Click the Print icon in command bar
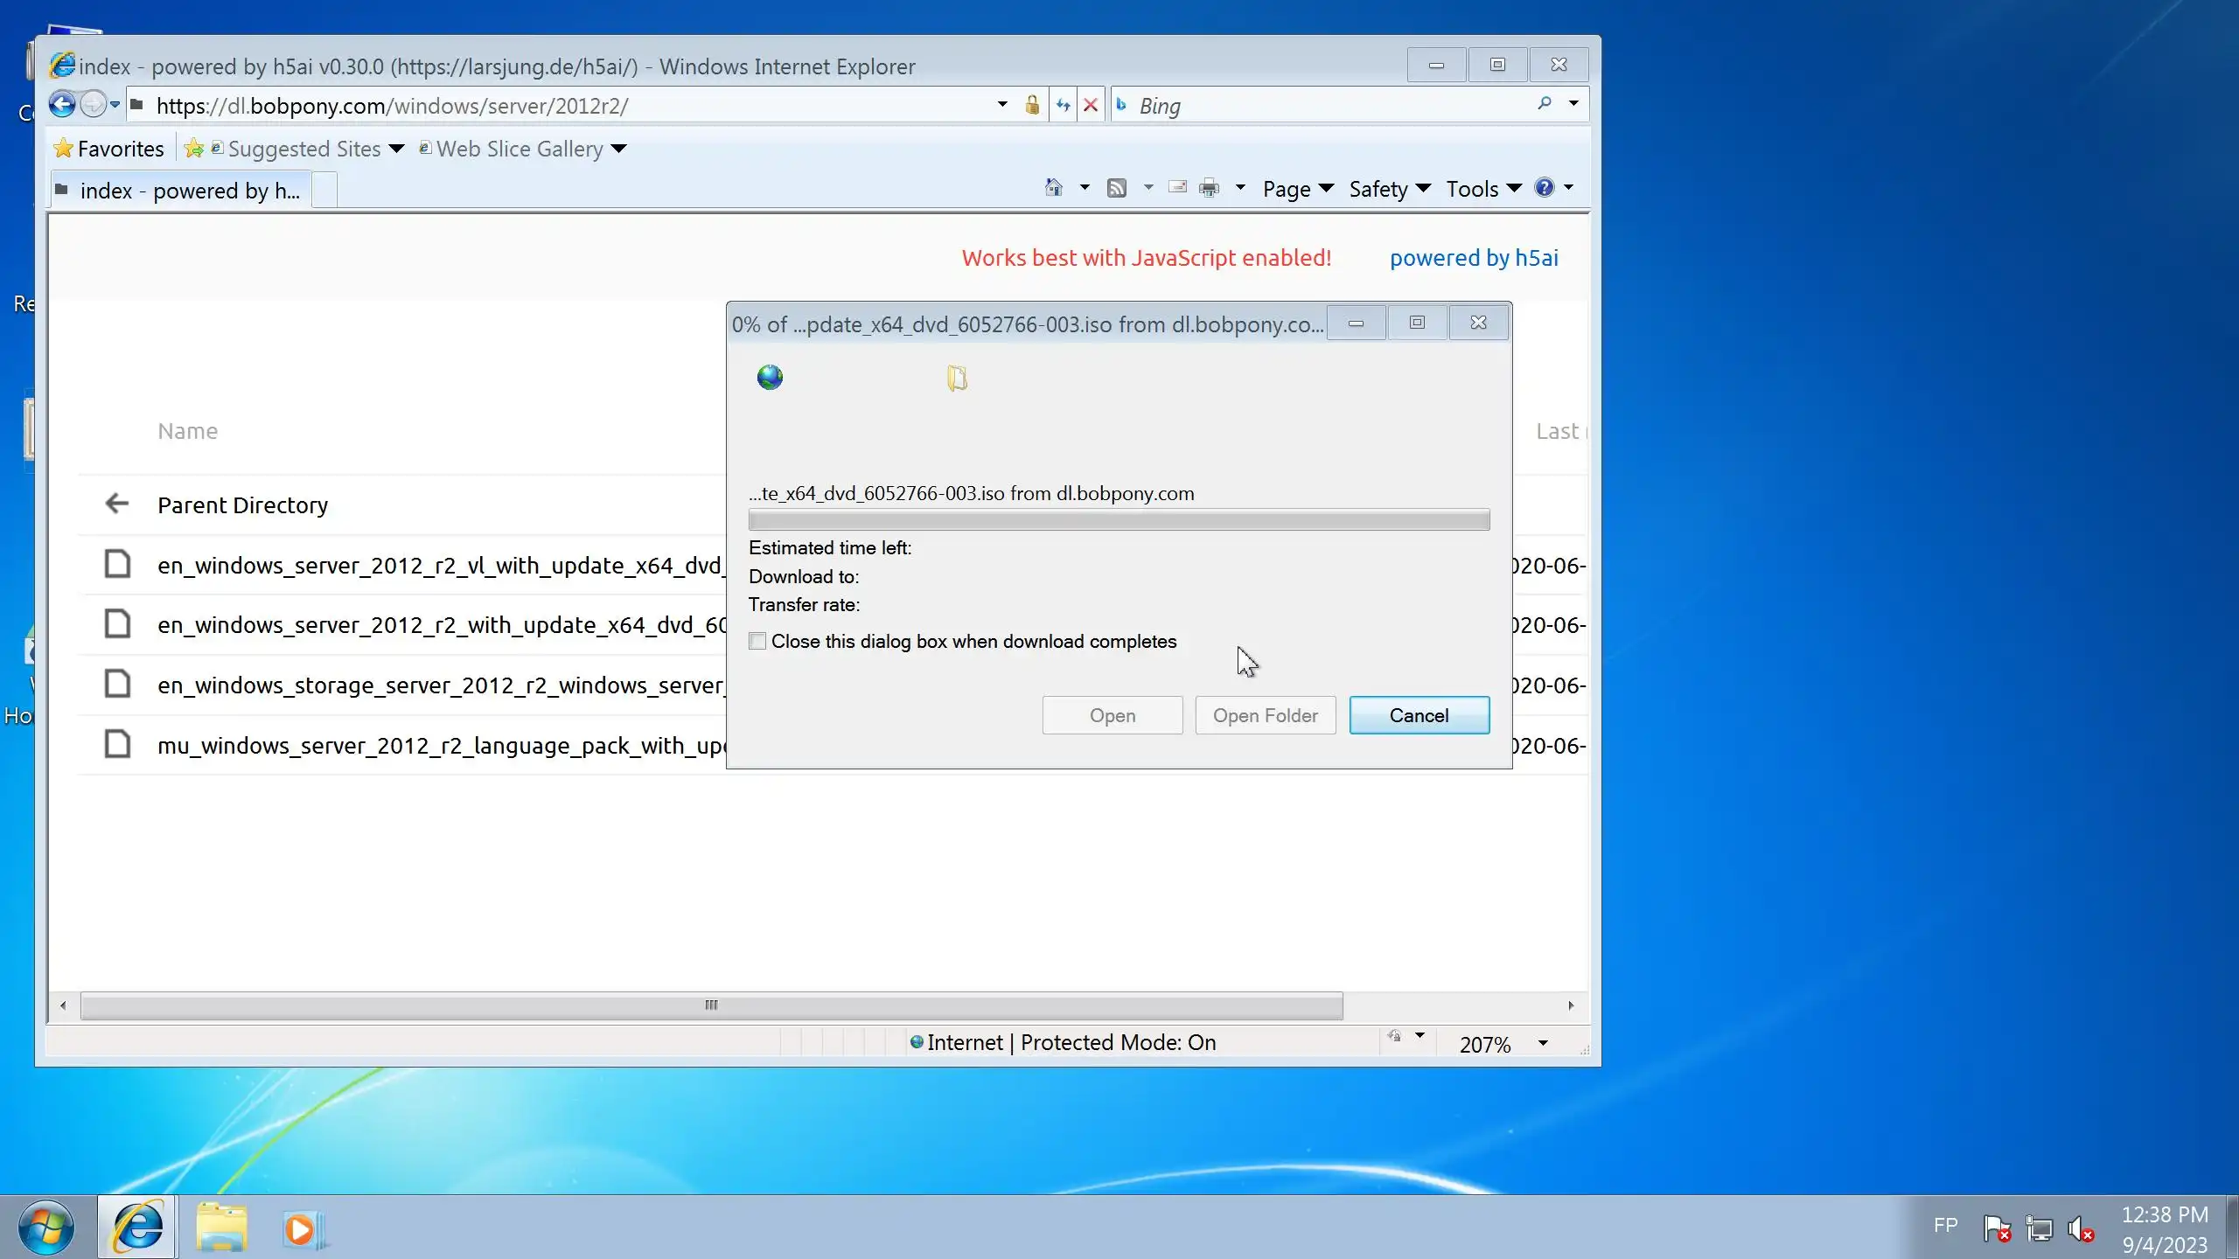Screen dimensions: 2239x1259 [1210, 188]
